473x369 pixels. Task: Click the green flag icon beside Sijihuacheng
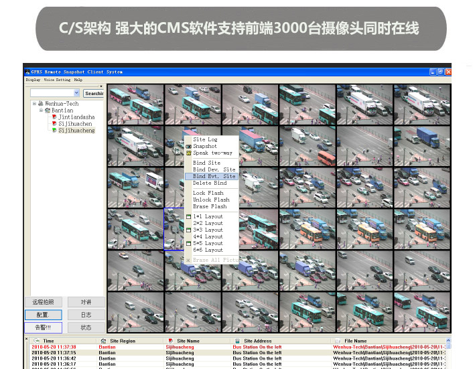click(54, 131)
